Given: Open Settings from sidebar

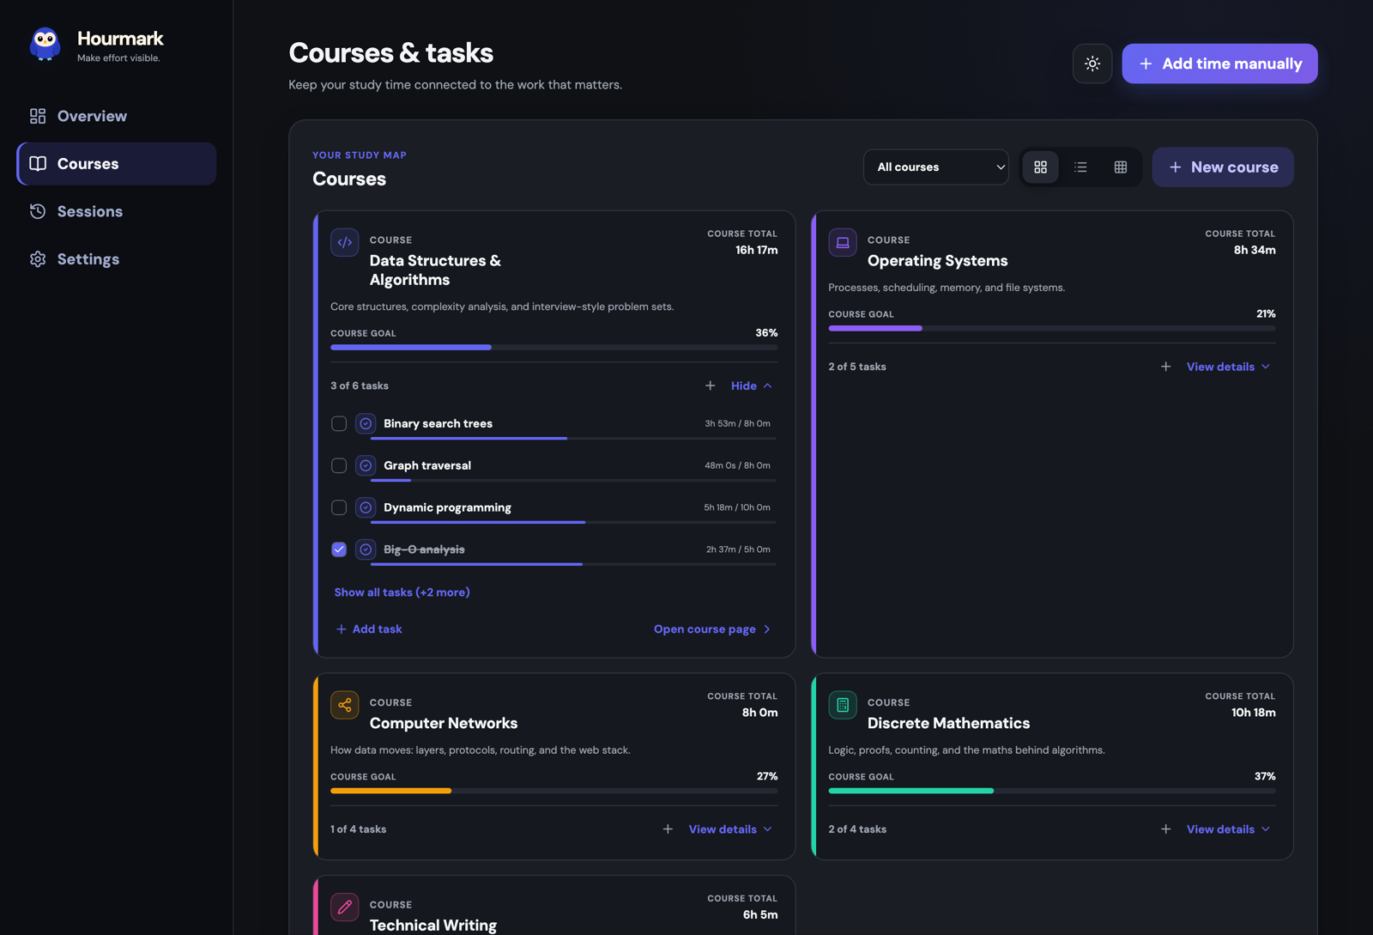Looking at the screenshot, I should (117, 259).
